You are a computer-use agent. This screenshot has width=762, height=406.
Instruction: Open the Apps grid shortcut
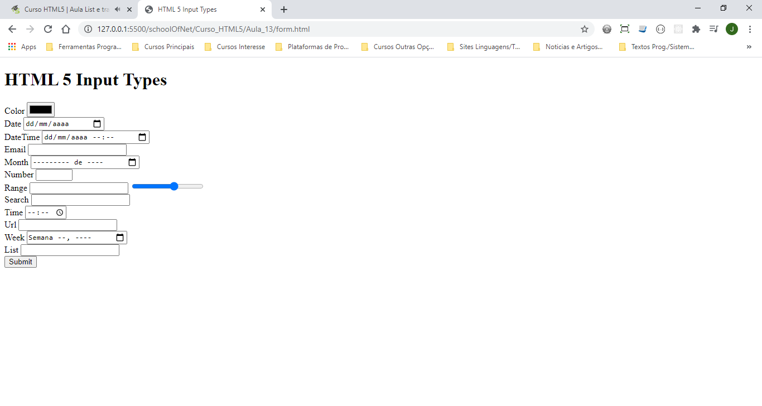(22, 47)
